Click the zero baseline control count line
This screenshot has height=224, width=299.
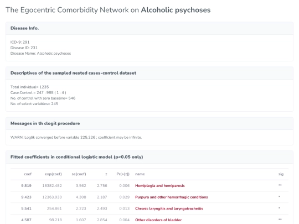coord(43,98)
